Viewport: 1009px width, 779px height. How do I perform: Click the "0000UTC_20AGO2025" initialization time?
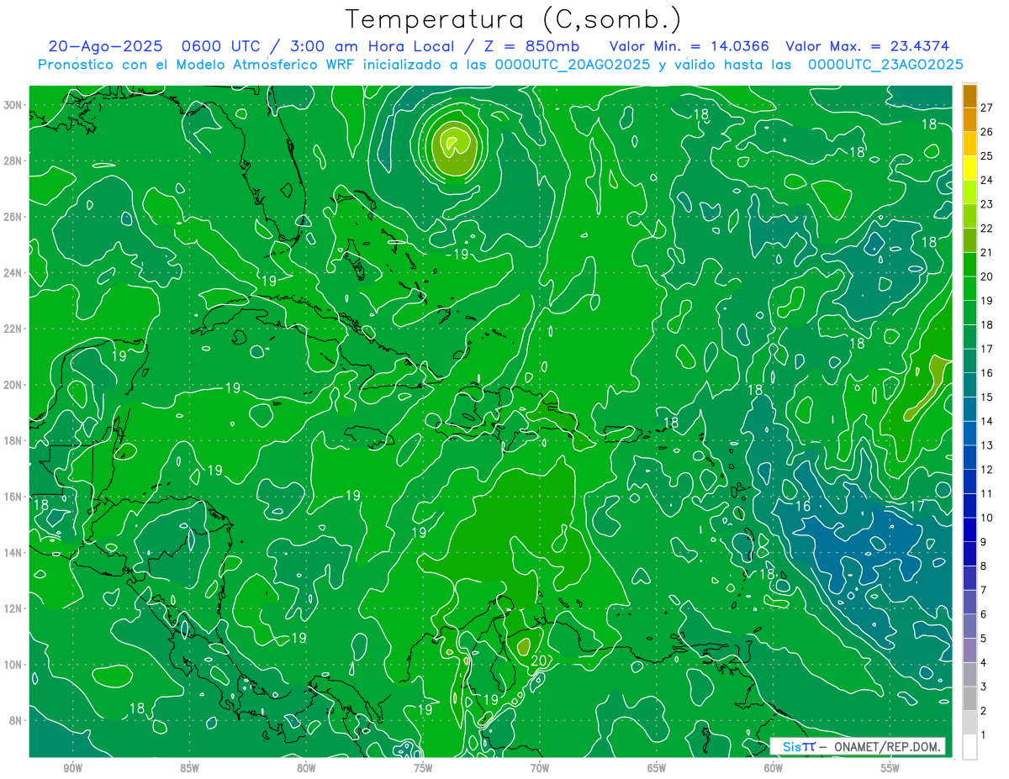coord(573,65)
